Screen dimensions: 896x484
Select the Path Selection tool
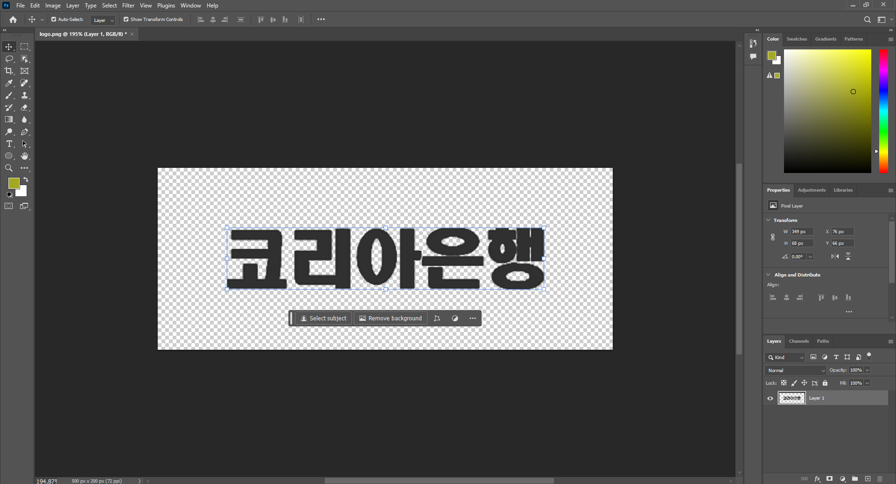pos(25,144)
